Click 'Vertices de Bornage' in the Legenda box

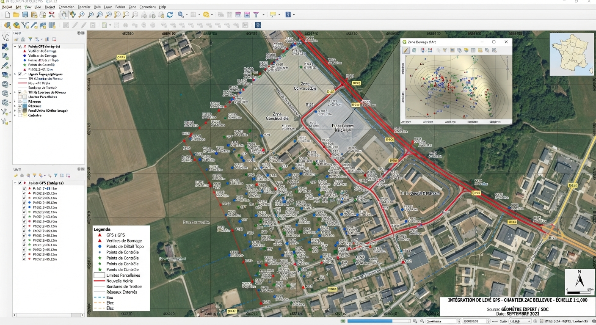[x=124, y=241]
